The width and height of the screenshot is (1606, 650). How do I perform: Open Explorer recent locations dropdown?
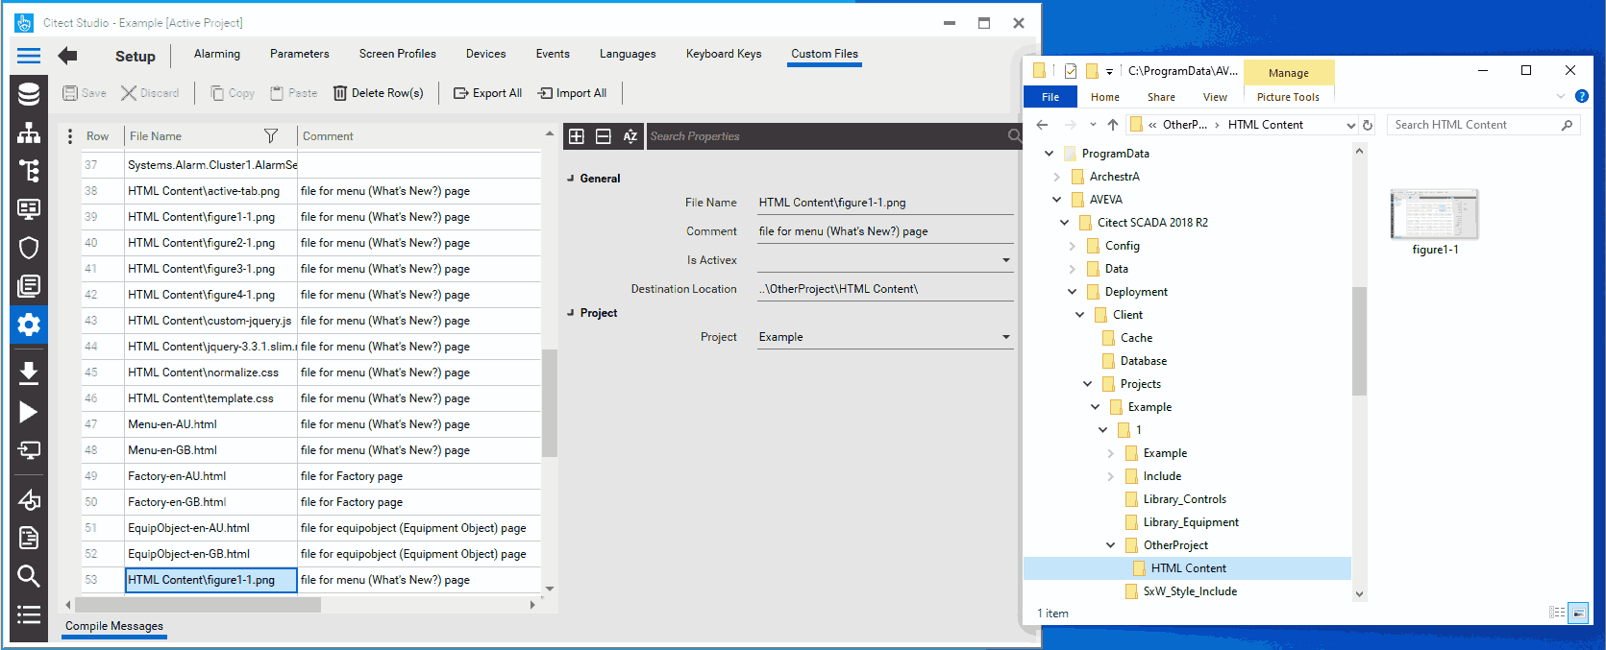(x=1093, y=125)
